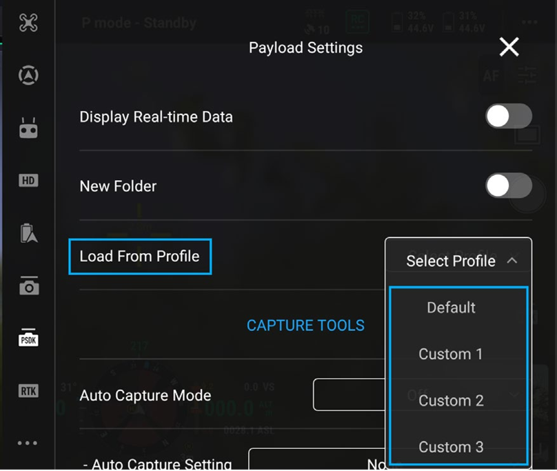Choose Custom 1 profile
Screen dimensions: 557x471
(451, 354)
